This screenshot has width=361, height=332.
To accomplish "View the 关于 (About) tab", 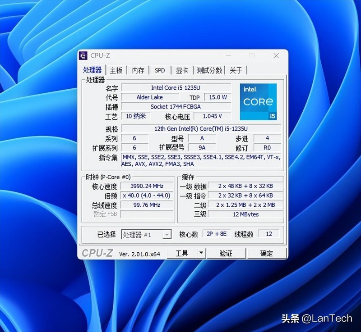I will click(235, 70).
